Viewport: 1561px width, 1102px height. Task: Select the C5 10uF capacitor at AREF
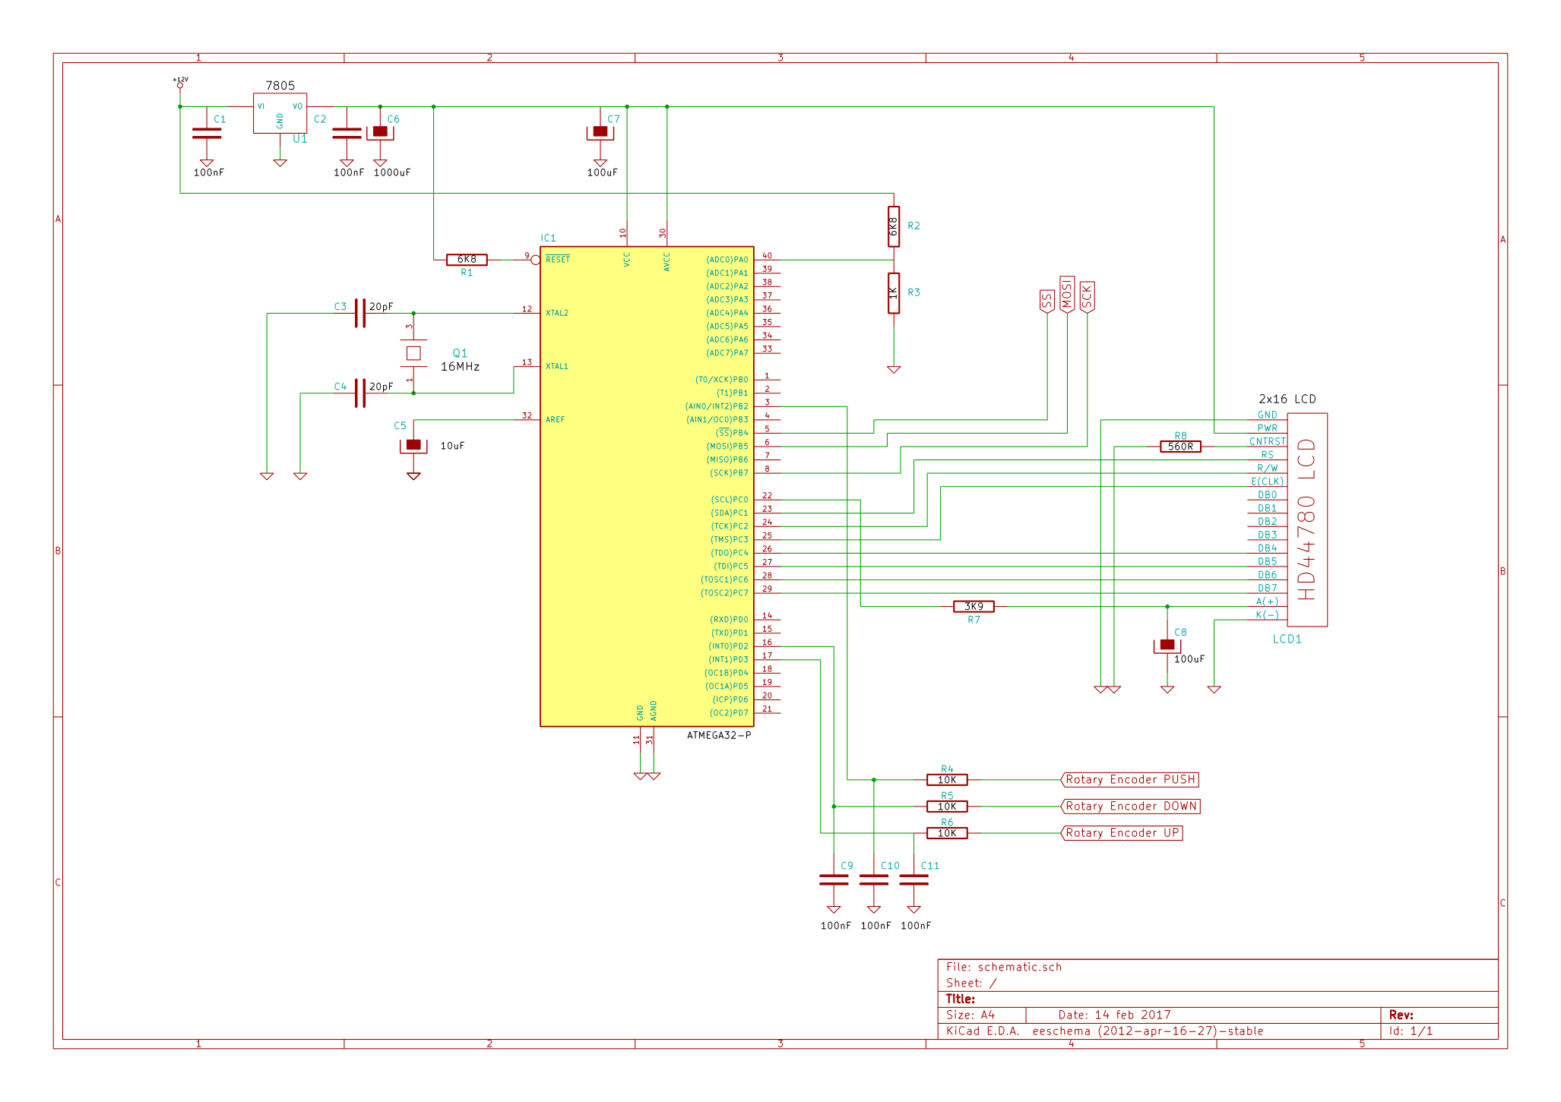click(x=413, y=445)
